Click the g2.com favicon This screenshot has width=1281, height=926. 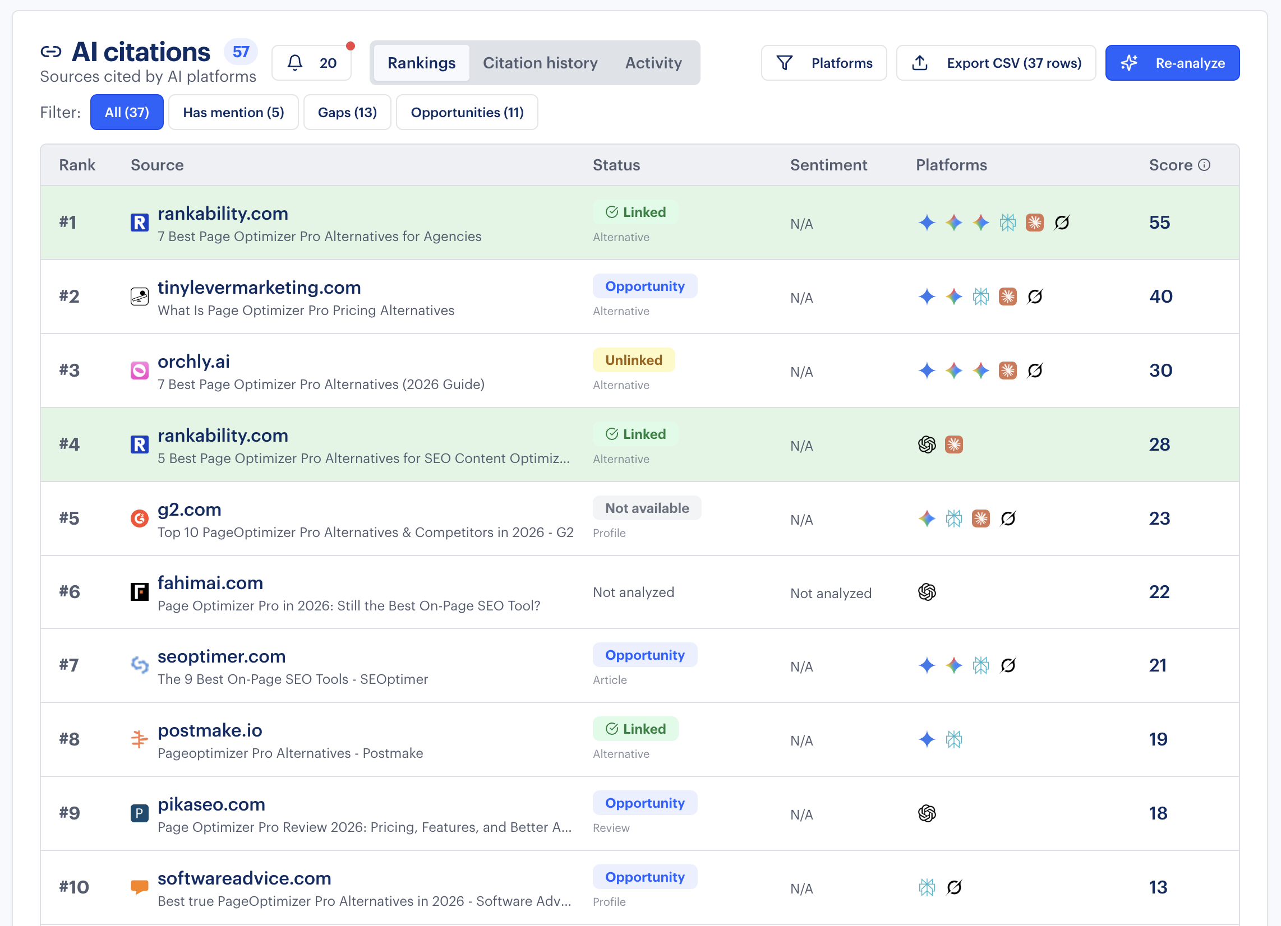[140, 518]
